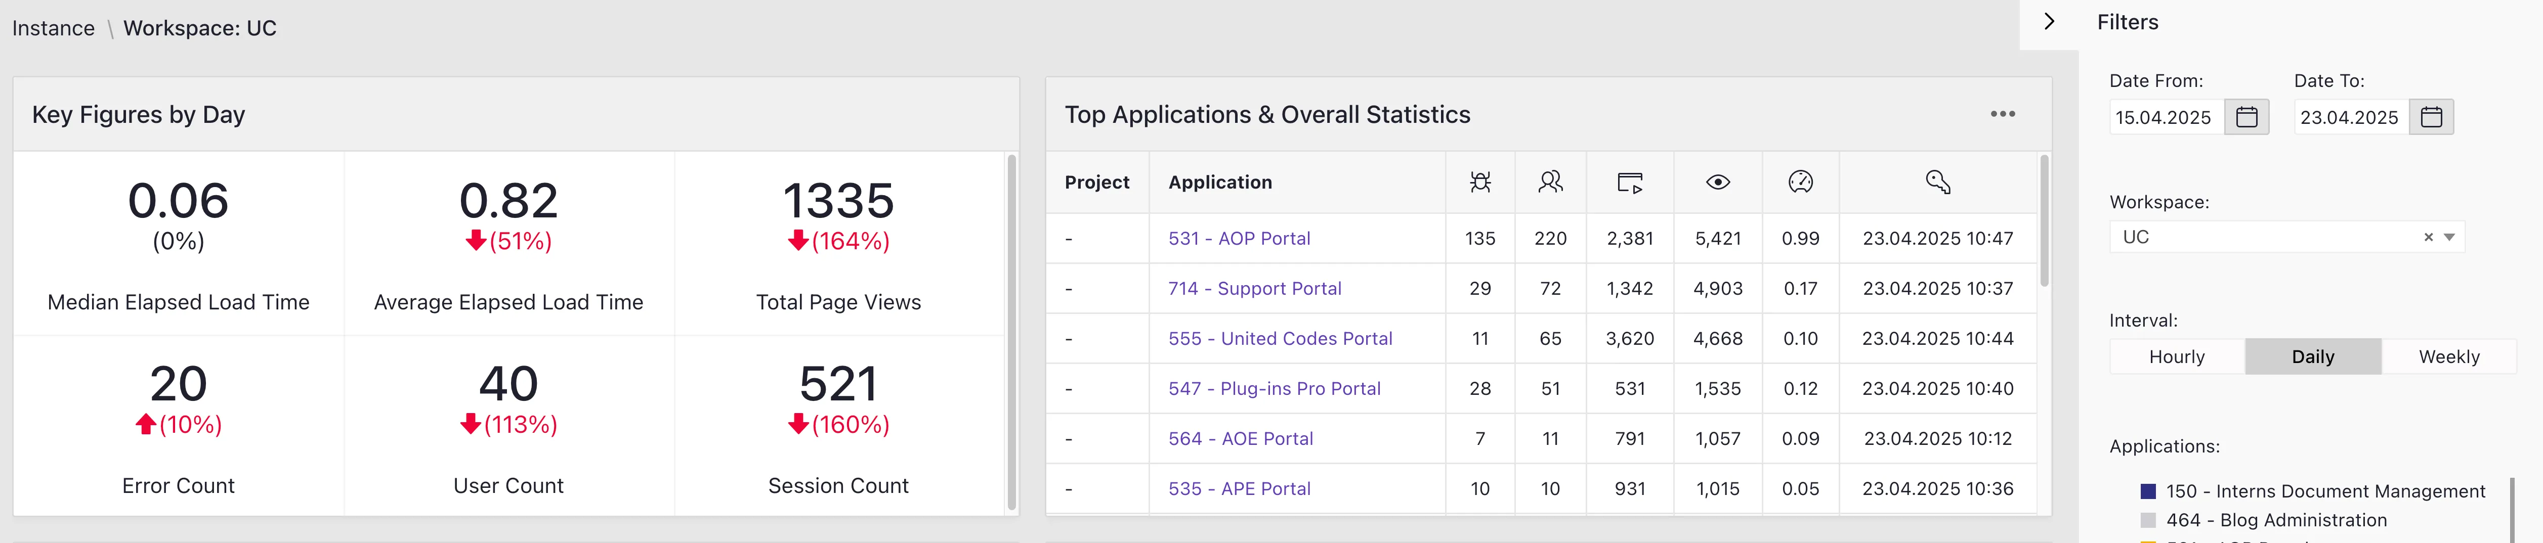Click the Workspace: UC breadcrumb
The height and width of the screenshot is (543, 2543).
(201, 28)
